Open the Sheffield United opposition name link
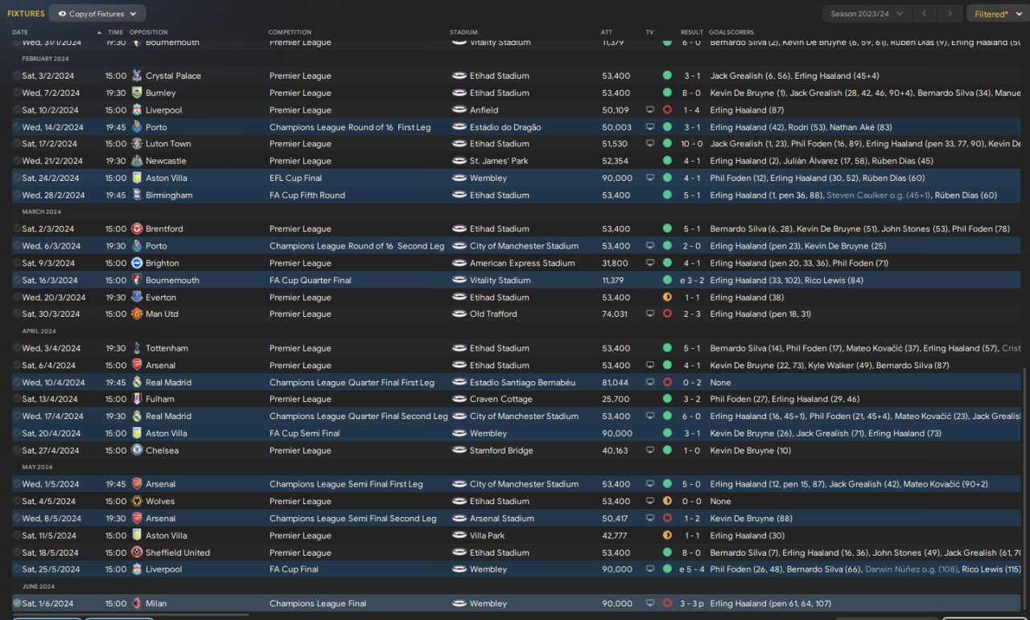This screenshot has height=620, width=1030. (x=178, y=552)
